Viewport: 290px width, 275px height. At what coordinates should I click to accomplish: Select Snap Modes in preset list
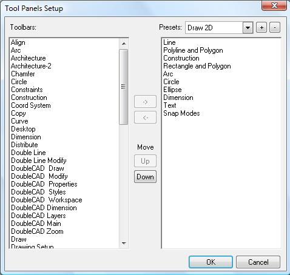[x=181, y=113]
